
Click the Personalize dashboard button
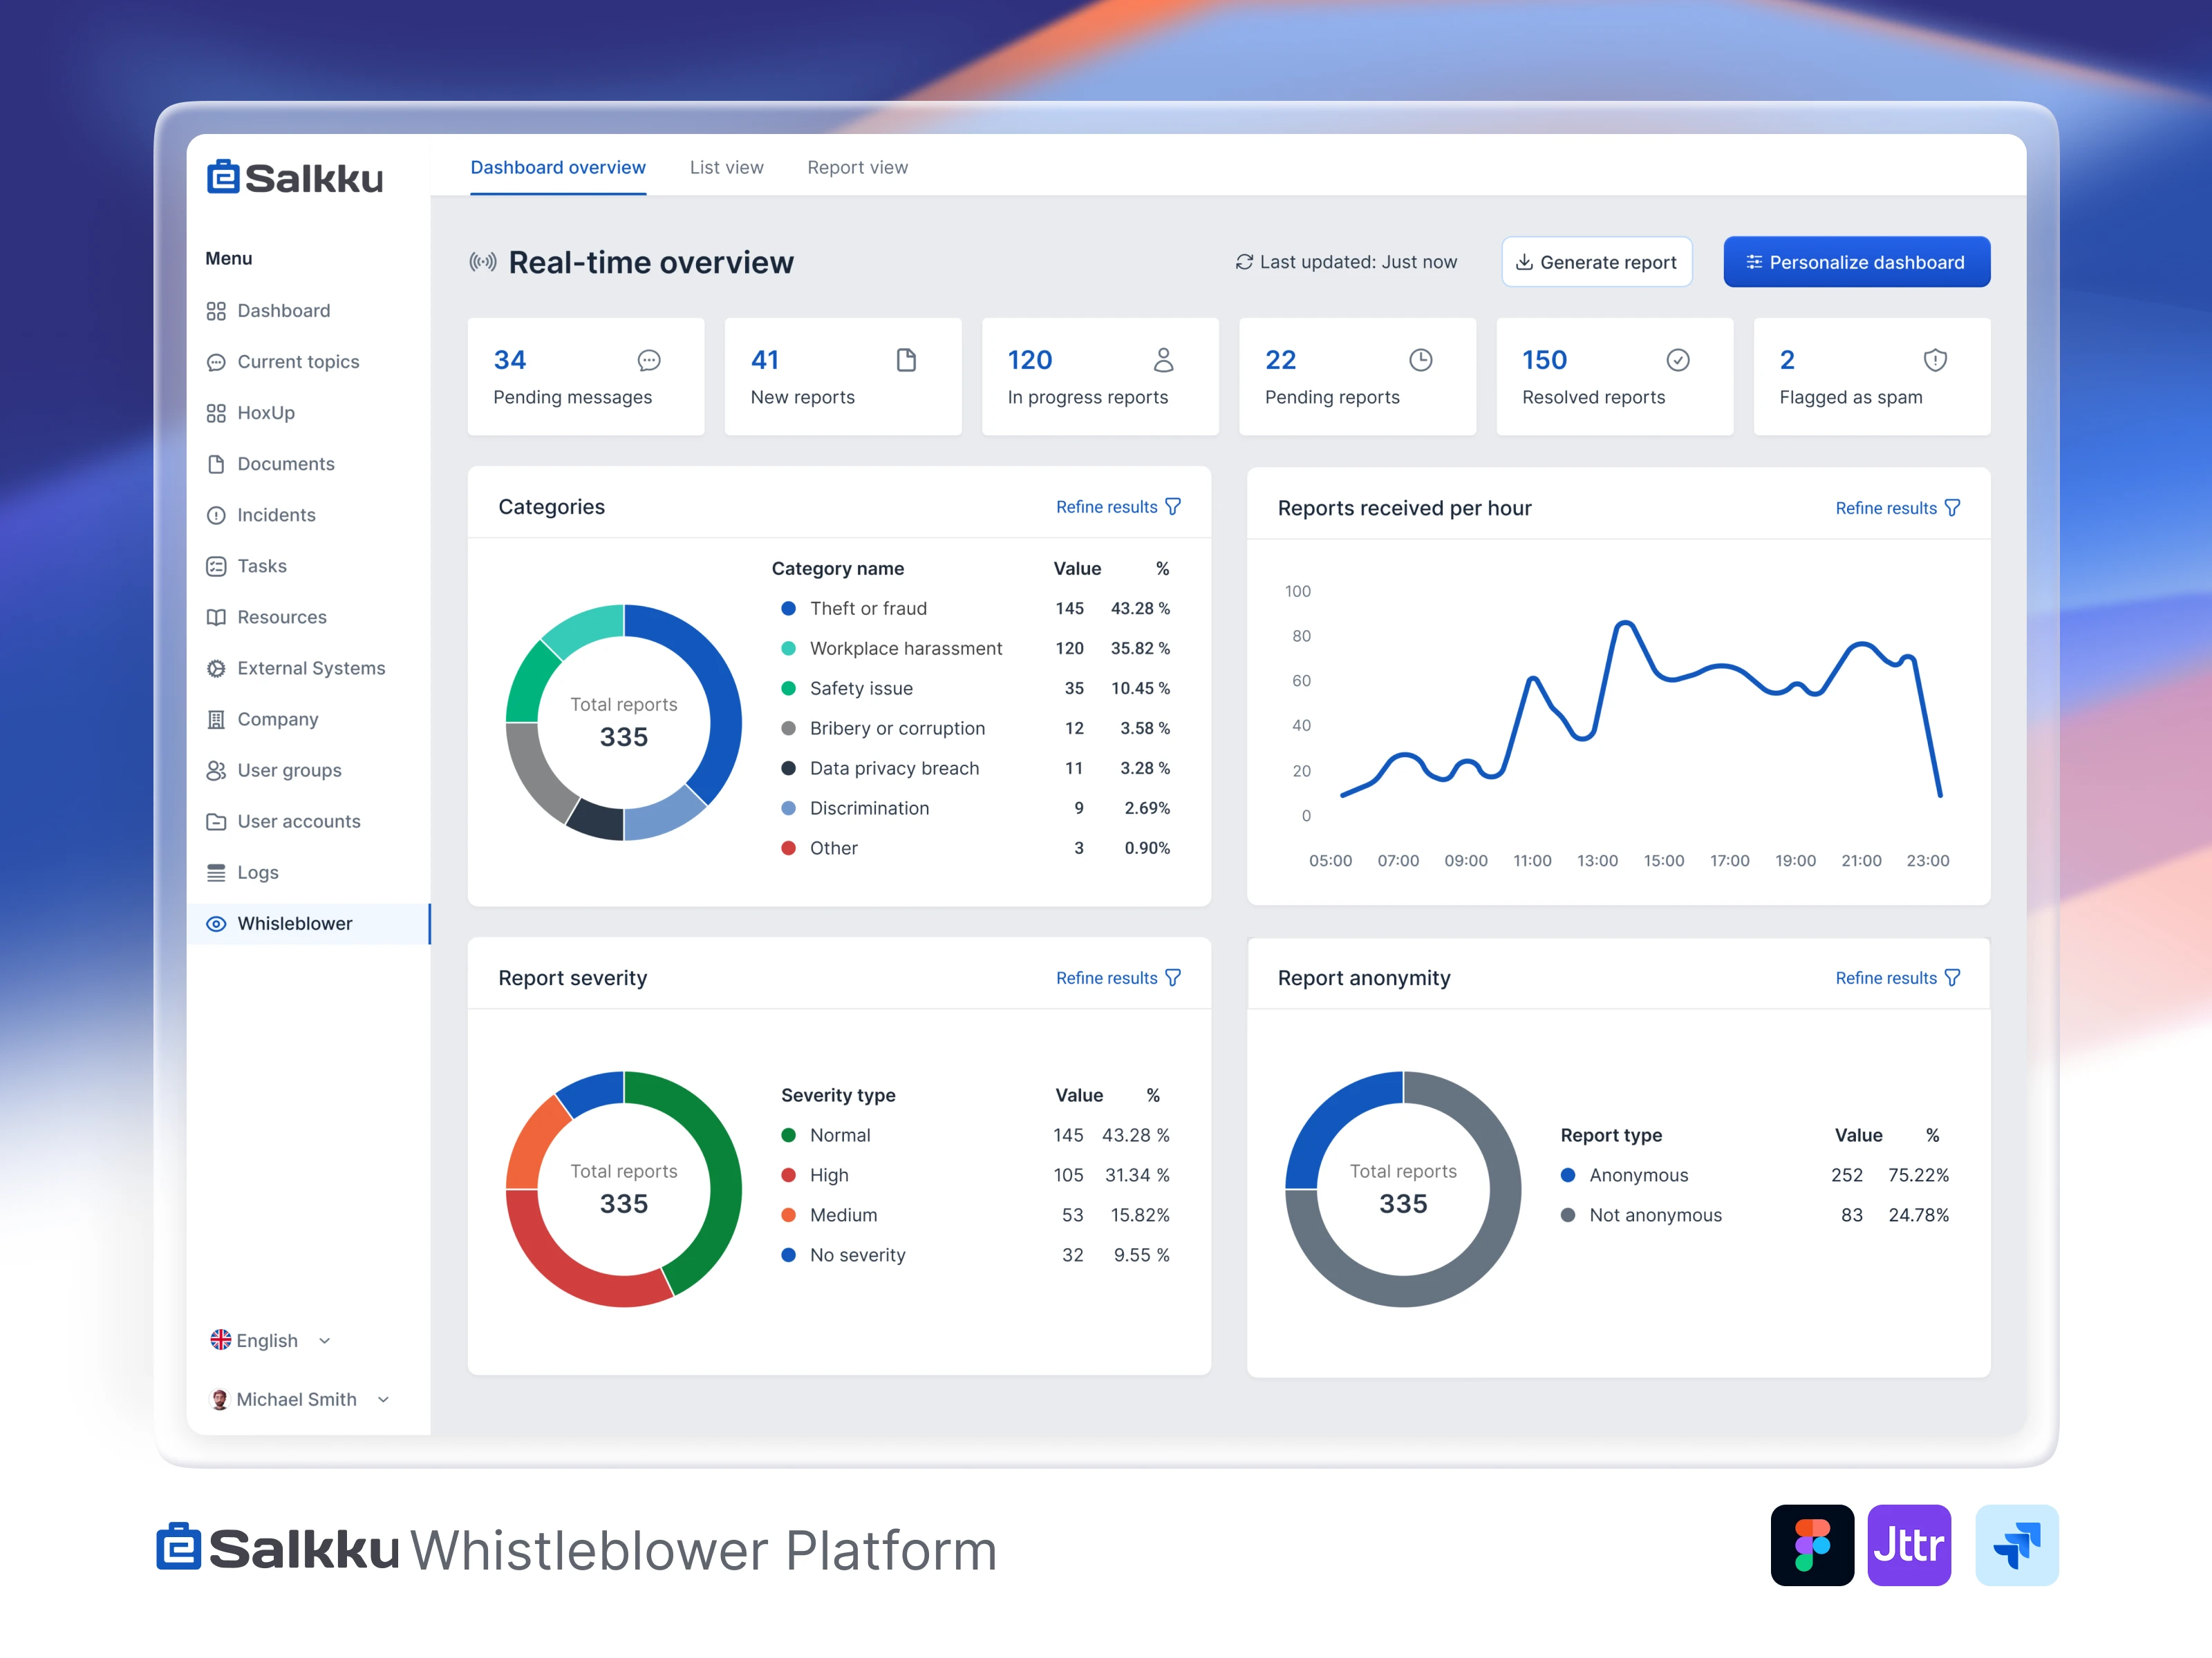pos(1856,262)
